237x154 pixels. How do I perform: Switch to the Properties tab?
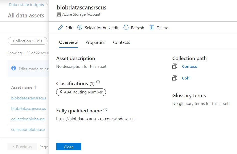(95, 42)
